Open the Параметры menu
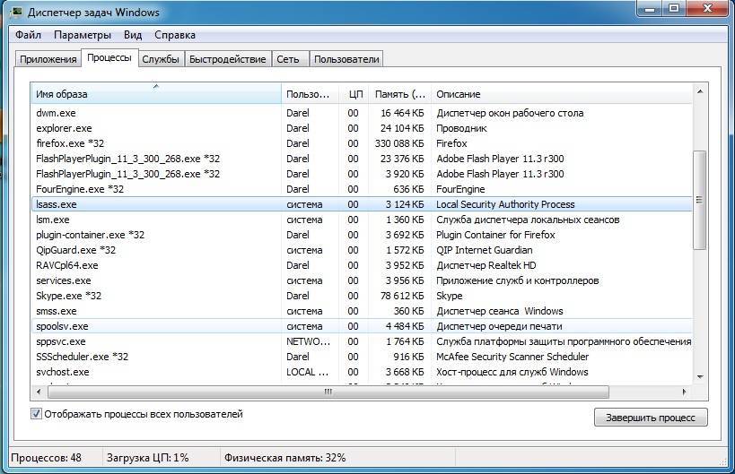Screen dimensions: 735x474 click(82, 35)
